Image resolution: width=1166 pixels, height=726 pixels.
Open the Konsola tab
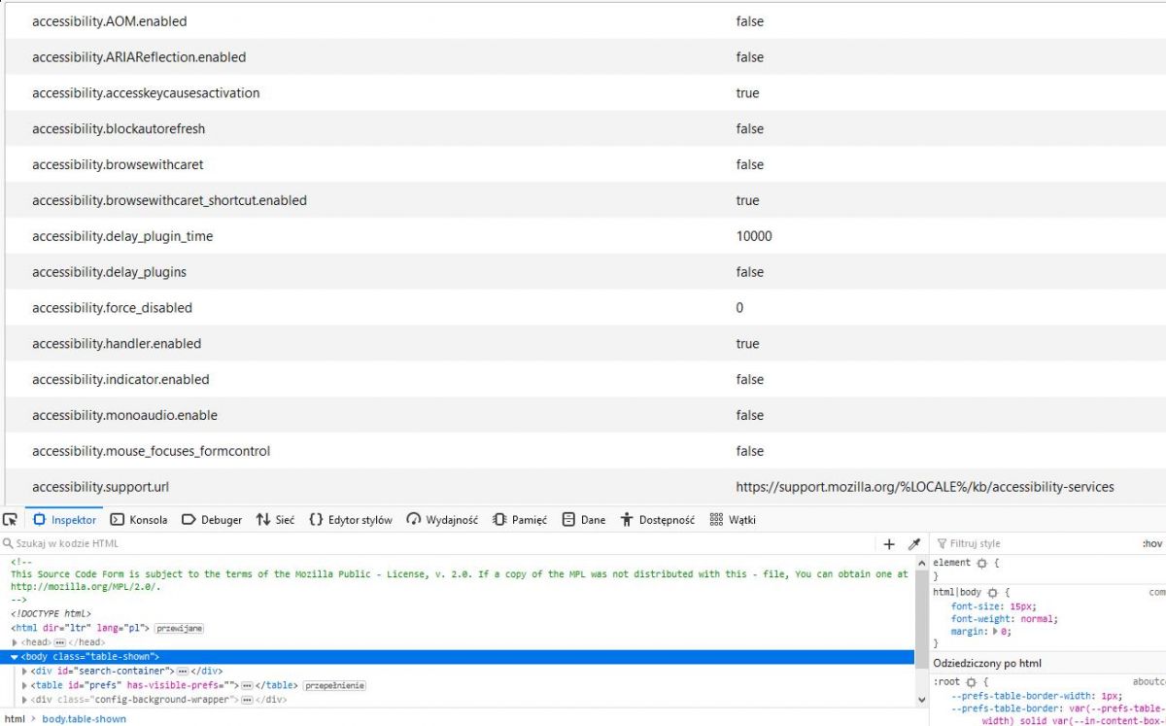coord(139,520)
